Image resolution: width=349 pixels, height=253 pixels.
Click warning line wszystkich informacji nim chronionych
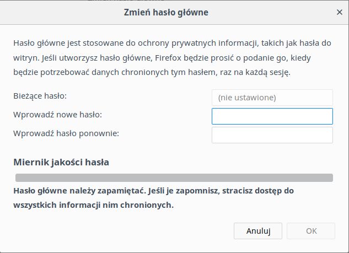94,205
